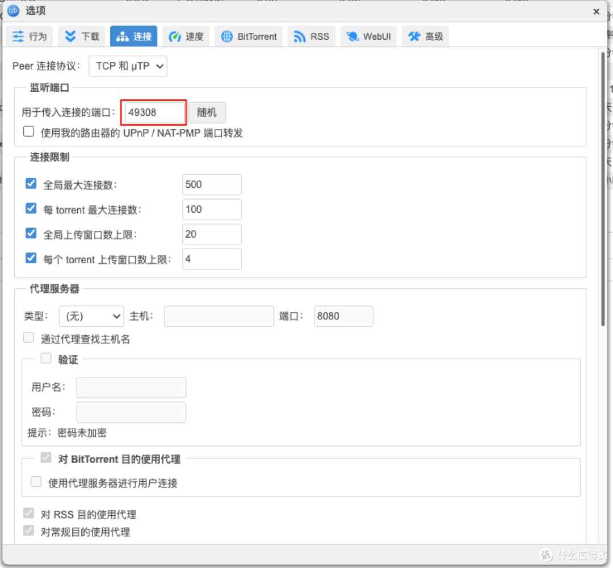The image size is (613, 568).
Task: Click the 选项 window title text
Action: click(x=36, y=11)
